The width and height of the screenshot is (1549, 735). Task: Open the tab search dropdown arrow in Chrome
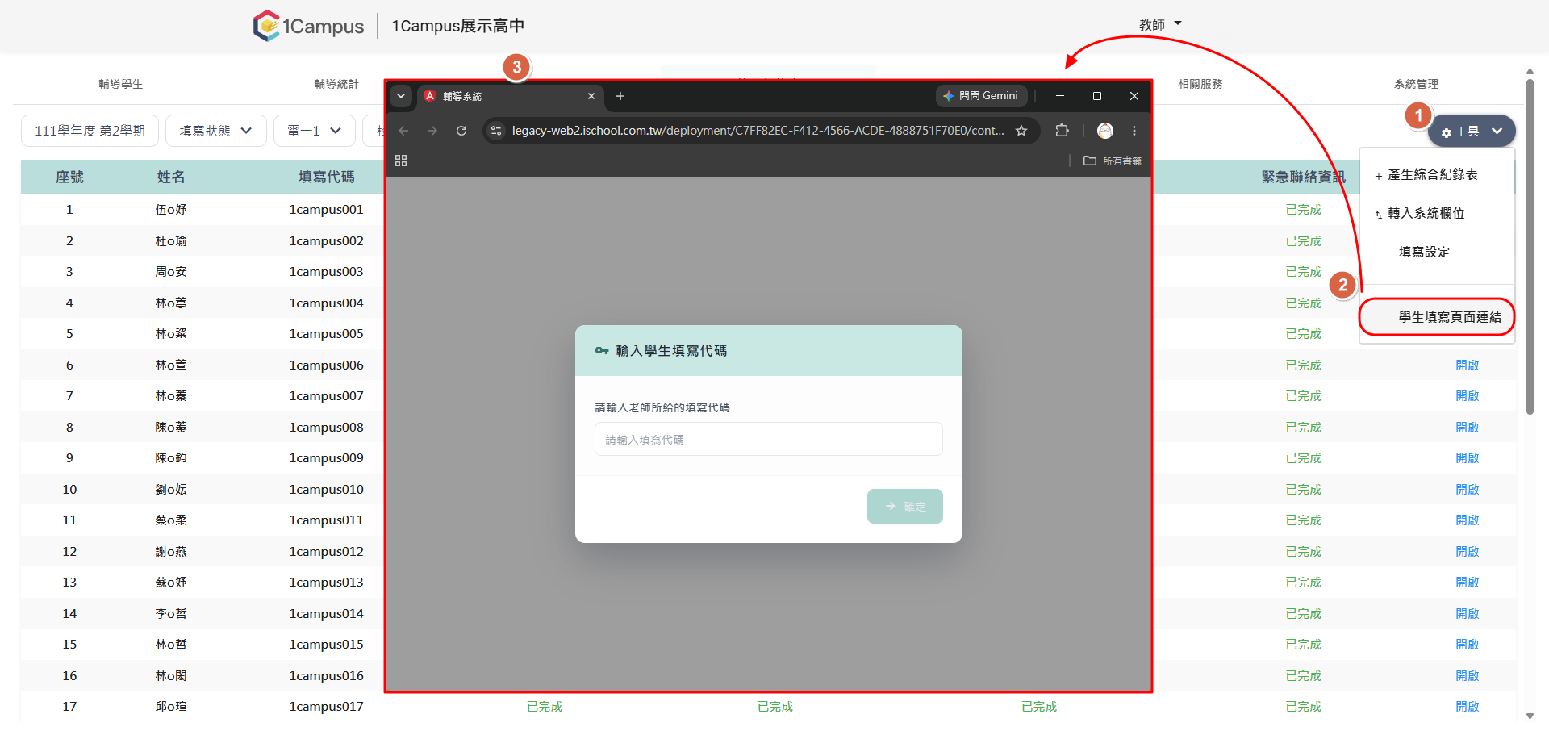pos(401,96)
